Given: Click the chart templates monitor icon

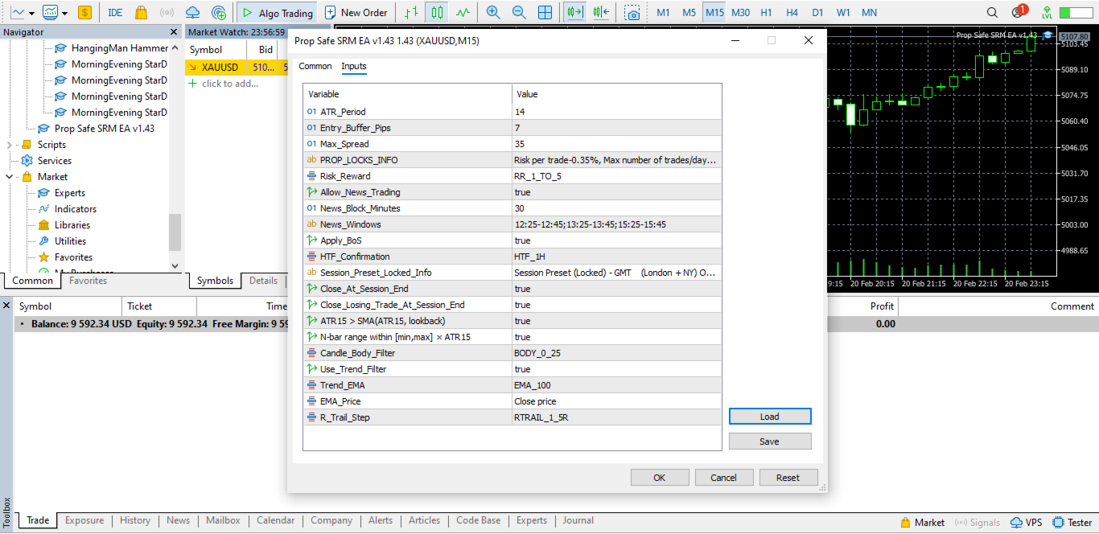Looking at the screenshot, I should 51,13.
